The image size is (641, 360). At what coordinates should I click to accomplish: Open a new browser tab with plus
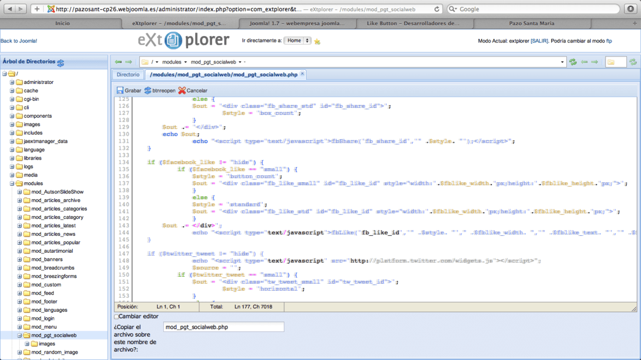pos(635,23)
